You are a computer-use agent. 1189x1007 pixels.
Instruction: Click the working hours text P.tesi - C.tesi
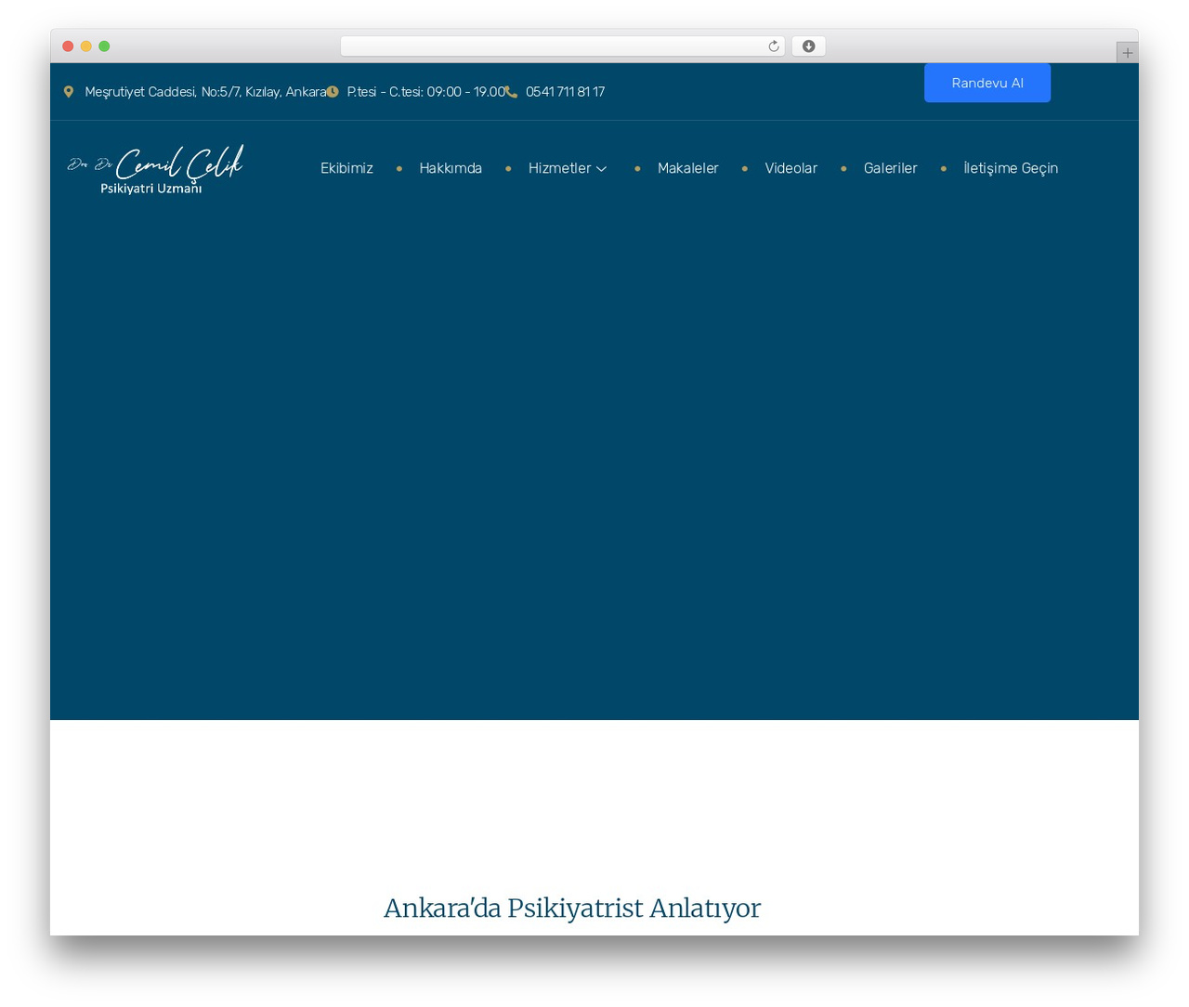[426, 92]
